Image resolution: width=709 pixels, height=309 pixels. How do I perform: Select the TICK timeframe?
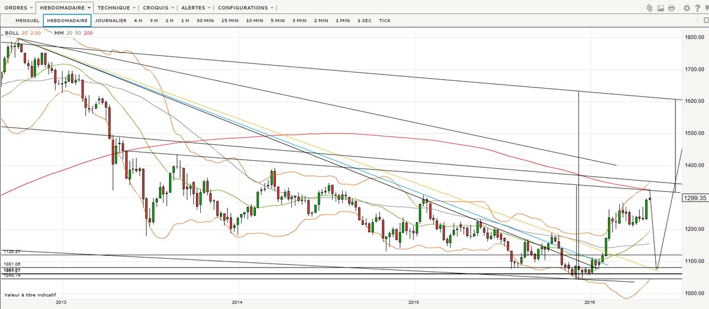click(x=385, y=21)
